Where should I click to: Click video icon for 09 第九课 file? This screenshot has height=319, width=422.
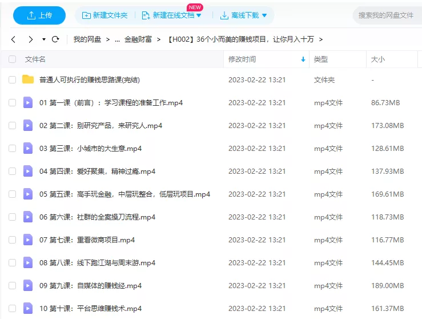[x=28, y=285]
